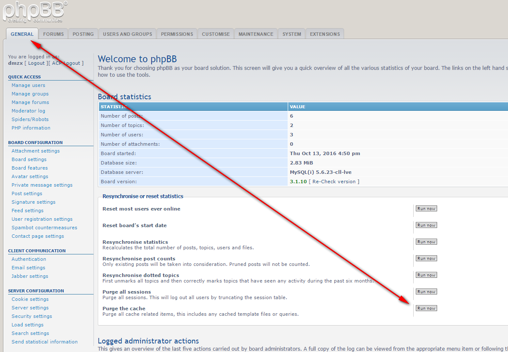Go to Avatar settings
This screenshot has width=508, height=352.
pos(30,176)
